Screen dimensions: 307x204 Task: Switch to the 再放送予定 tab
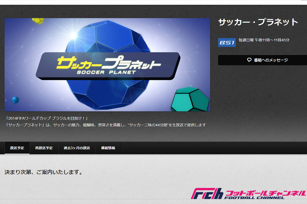(44, 148)
